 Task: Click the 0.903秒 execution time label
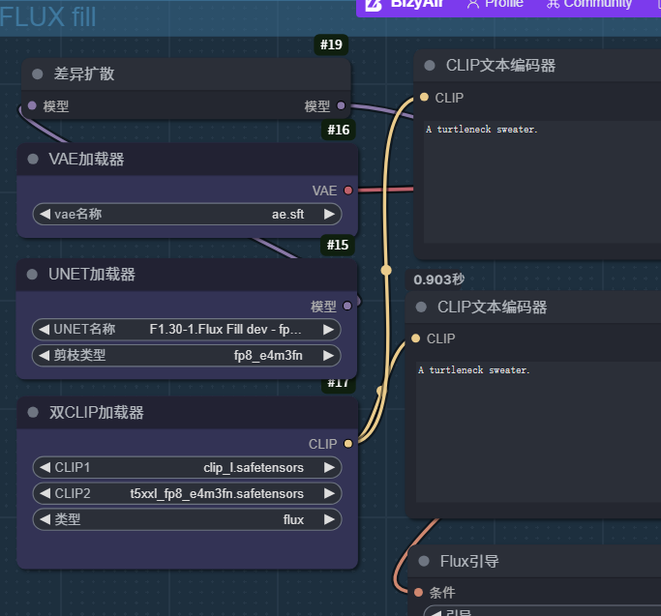click(x=438, y=279)
